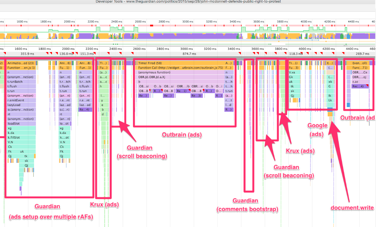Click 4400 ms on the overview ruler
Viewport: 376px width, 227px height.
coord(353,22)
